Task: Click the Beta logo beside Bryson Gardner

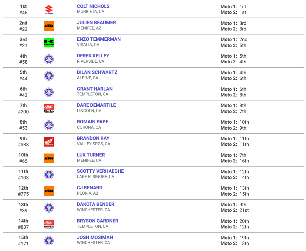Action: [49, 224]
